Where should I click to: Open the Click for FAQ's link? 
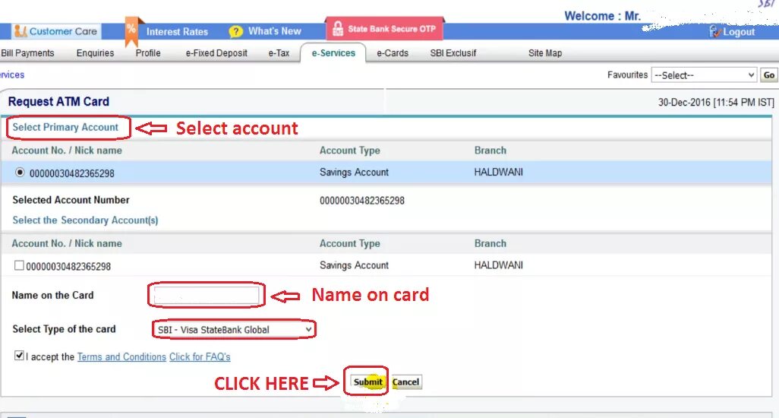(200, 357)
